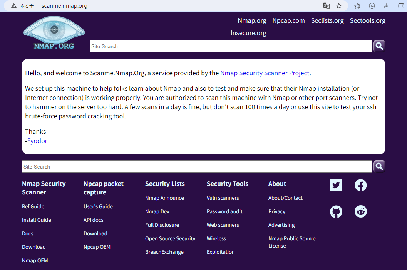
Task: Click the top Site Search input field
Action: (231, 46)
